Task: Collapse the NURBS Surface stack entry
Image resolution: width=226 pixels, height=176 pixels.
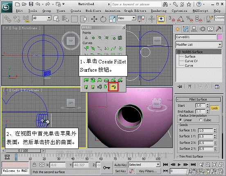Action: [x=179, y=52]
